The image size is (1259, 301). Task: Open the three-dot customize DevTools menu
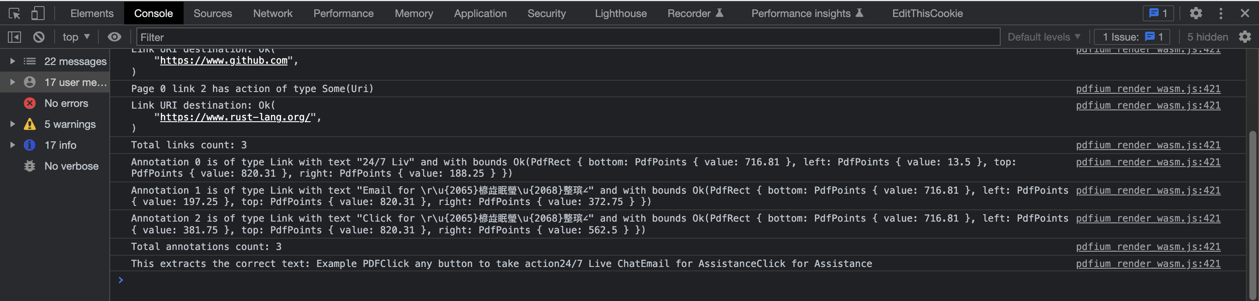click(x=1221, y=13)
